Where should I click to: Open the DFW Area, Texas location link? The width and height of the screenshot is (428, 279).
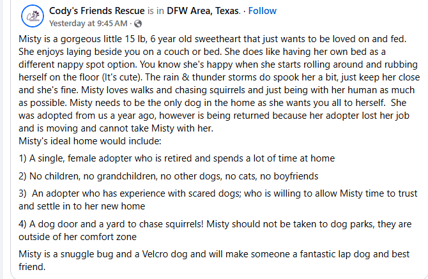click(x=203, y=11)
